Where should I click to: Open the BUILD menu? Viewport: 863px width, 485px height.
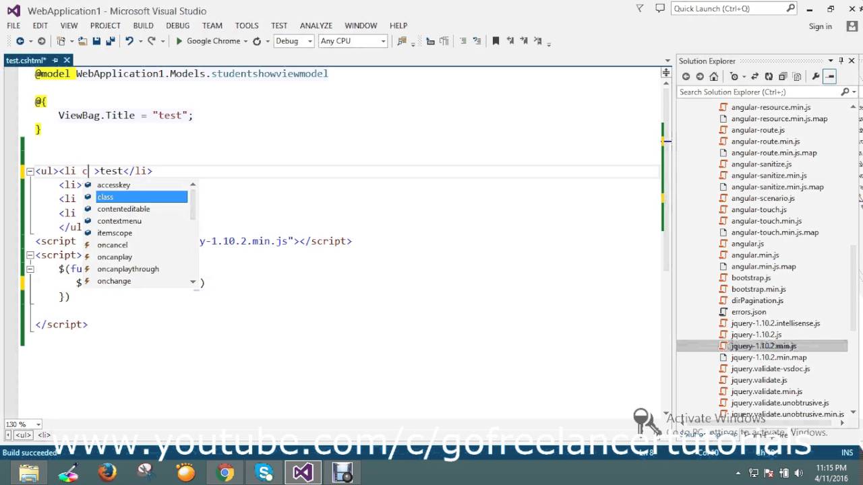pyautogui.click(x=143, y=26)
